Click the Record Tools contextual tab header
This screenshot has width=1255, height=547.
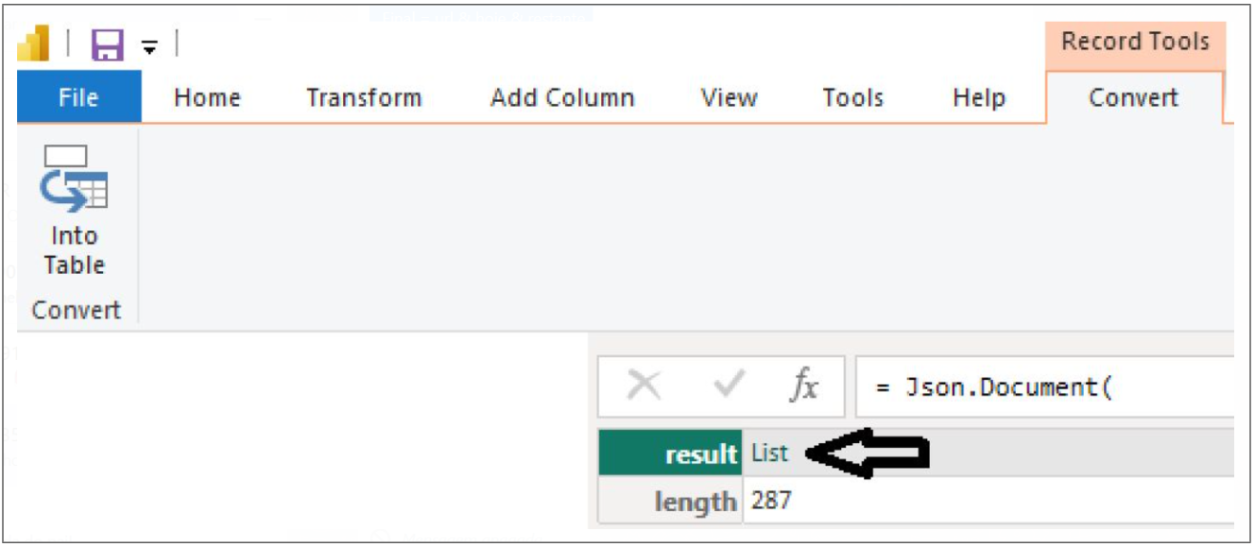pos(1135,43)
